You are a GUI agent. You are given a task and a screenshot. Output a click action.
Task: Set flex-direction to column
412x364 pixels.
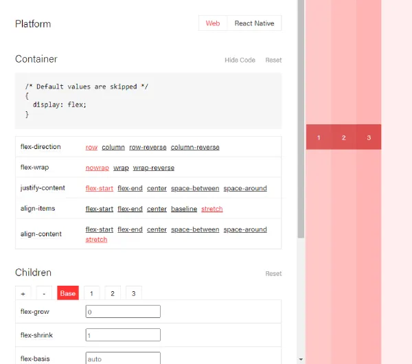(x=113, y=147)
